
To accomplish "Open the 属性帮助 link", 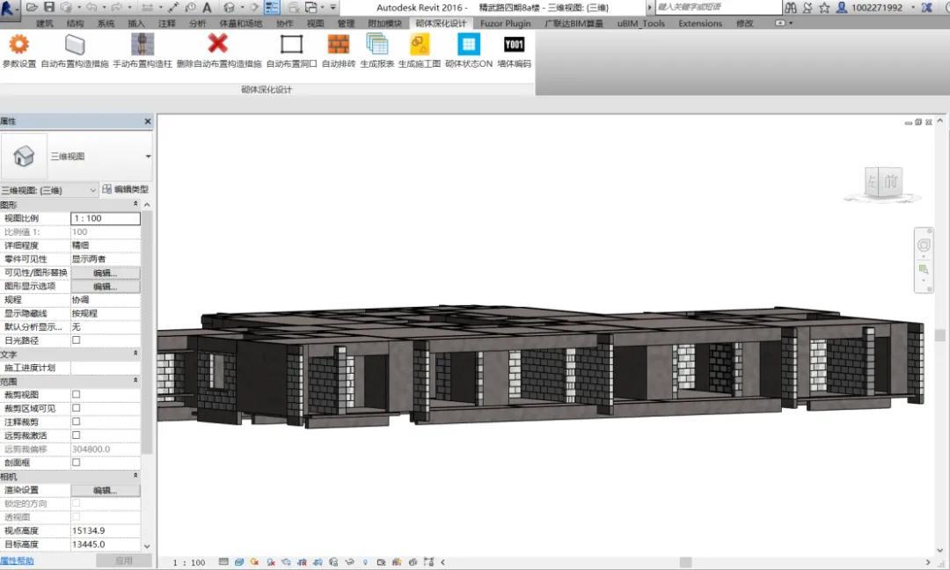I will [x=17, y=561].
